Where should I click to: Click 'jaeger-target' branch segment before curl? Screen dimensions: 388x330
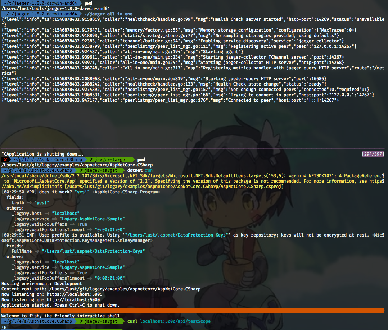tap(101, 321)
